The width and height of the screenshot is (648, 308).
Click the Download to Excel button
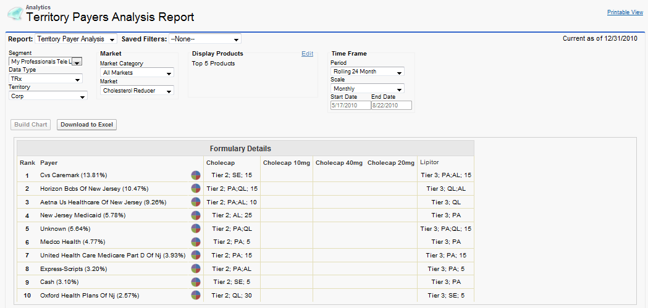coord(86,125)
